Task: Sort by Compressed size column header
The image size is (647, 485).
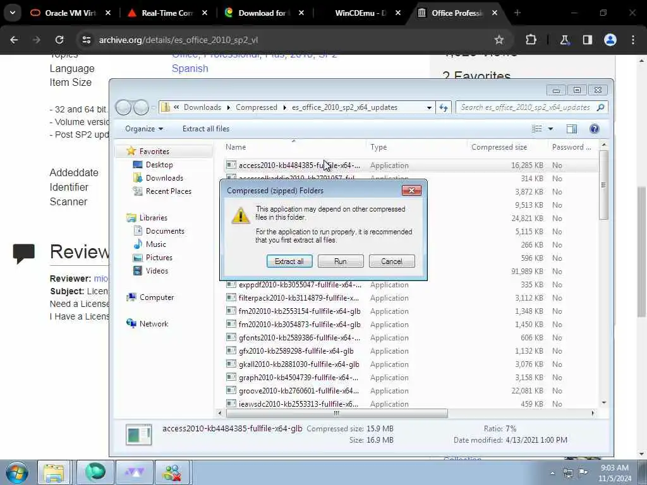Action: click(x=499, y=147)
